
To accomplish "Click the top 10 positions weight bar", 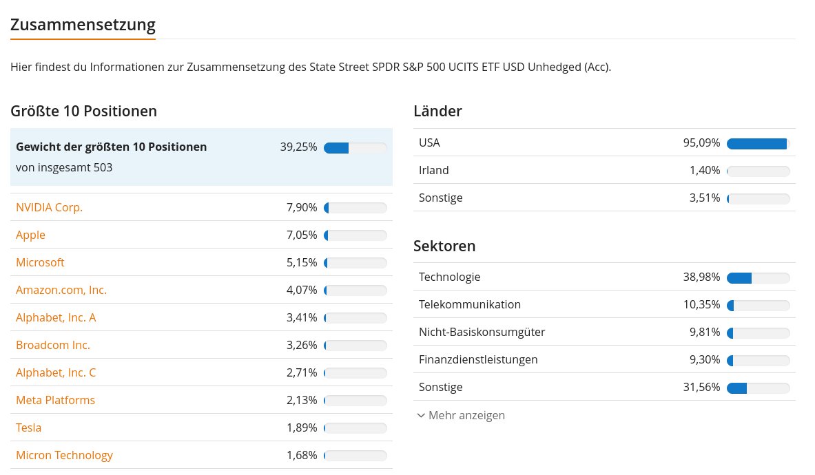I will coord(355,148).
